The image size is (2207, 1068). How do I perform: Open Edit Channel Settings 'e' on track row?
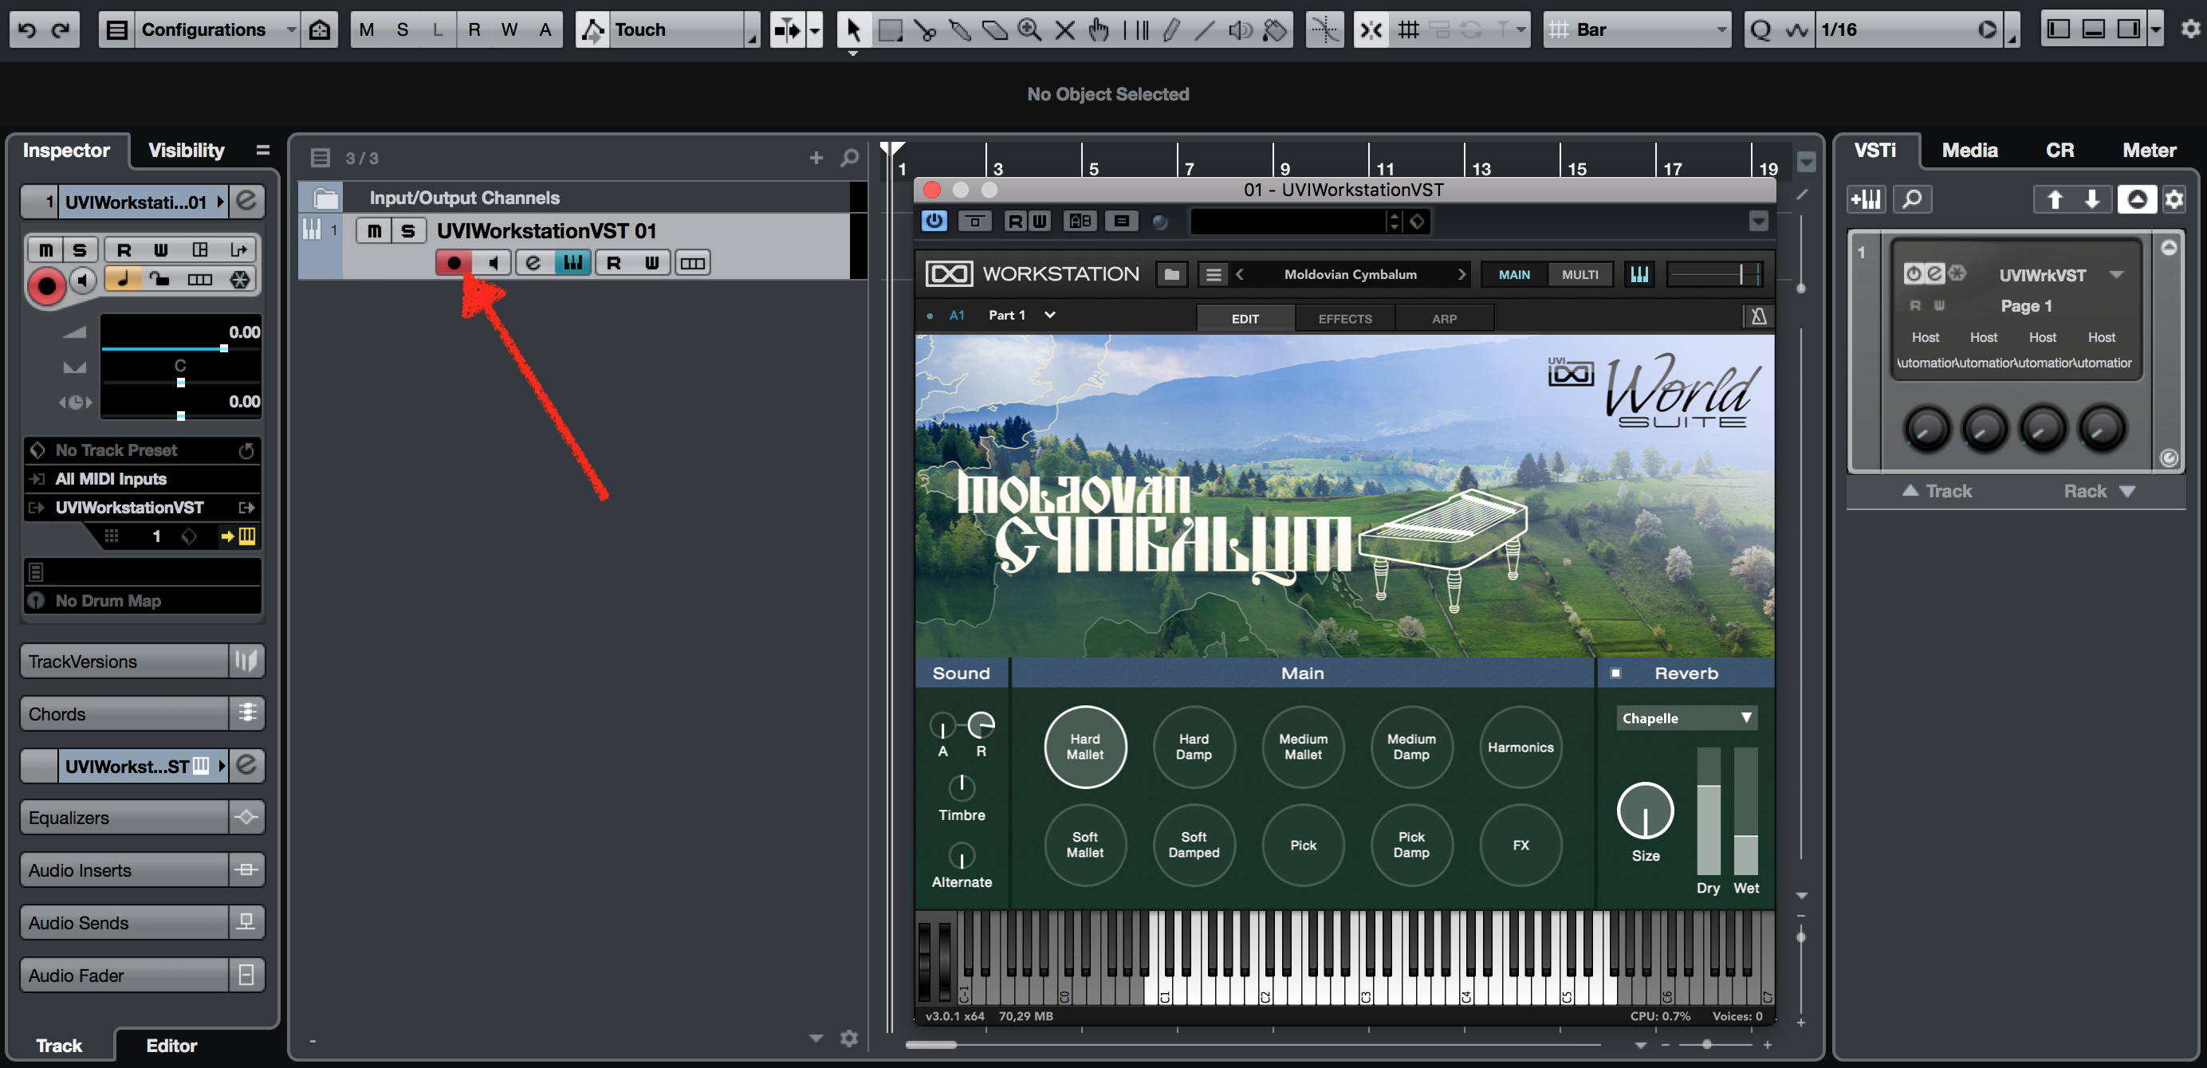click(533, 263)
